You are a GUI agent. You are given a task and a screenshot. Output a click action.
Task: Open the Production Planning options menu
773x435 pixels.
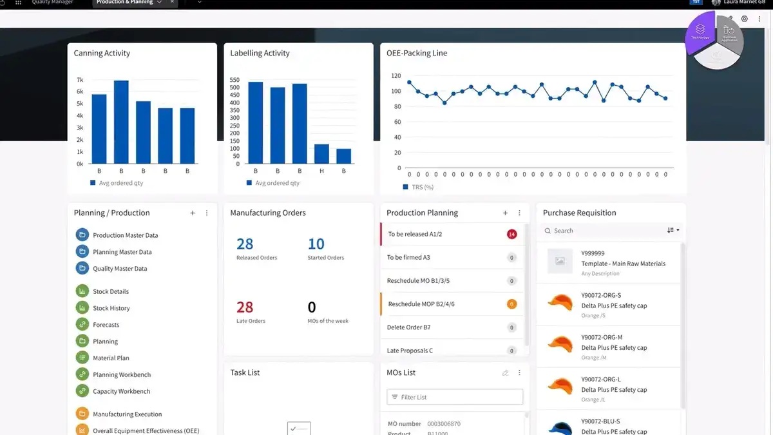point(519,213)
